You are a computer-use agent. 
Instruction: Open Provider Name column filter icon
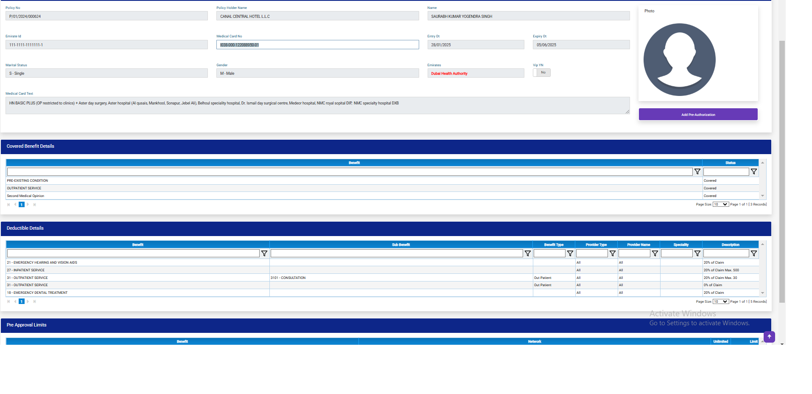tap(655, 253)
